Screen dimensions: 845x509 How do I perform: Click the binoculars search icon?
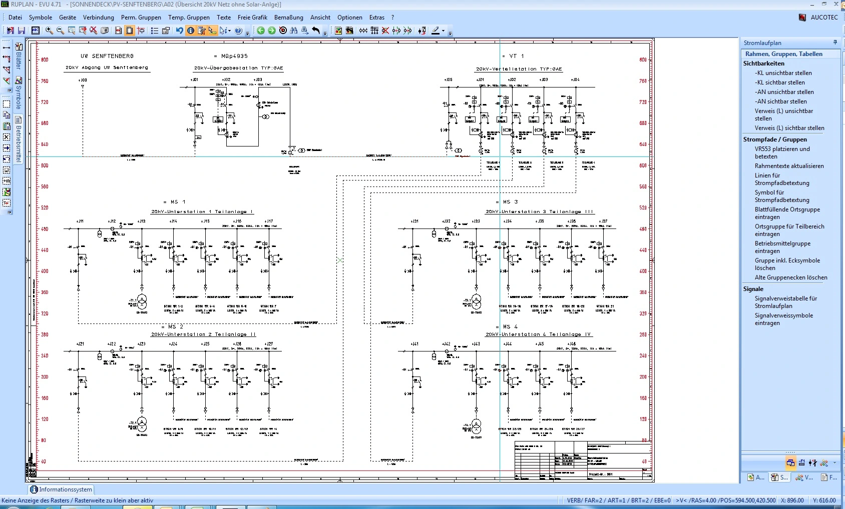pos(294,30)
